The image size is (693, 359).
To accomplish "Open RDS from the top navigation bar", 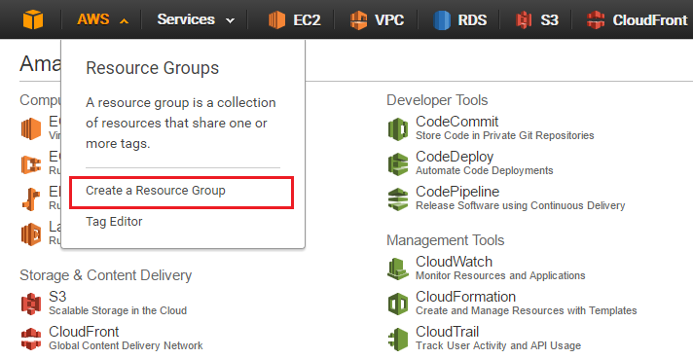I will [472, 19].
